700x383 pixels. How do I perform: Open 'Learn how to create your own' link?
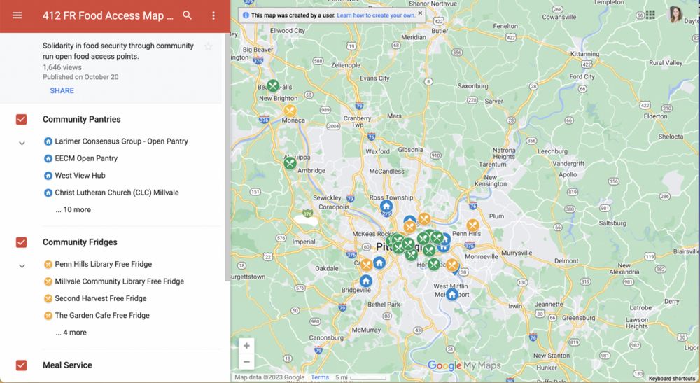click(x=376, y=15)
